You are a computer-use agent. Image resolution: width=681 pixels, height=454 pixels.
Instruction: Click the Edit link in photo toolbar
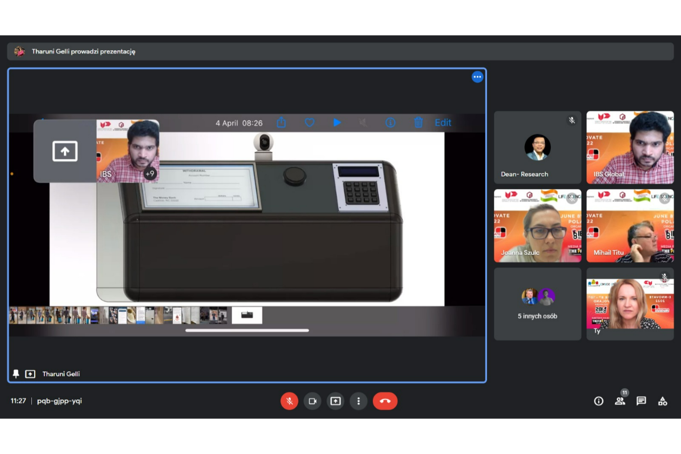443,123
